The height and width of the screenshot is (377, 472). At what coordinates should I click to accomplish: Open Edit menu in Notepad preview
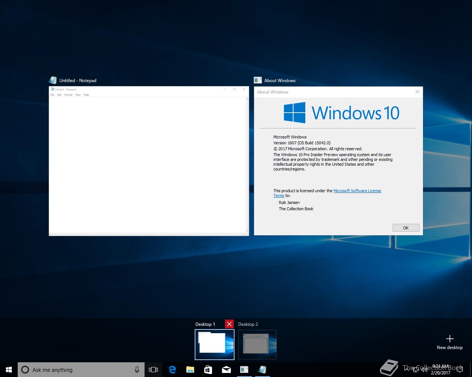coord(59,95)
